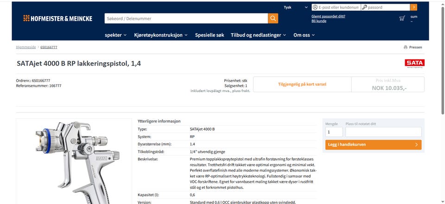Image resolution: width=445 pixels, height=204 pixels.
Task: Expand the spekter menu
Action: 115,35
